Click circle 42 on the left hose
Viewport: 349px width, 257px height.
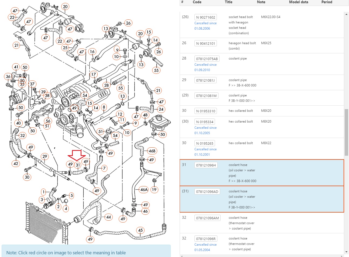(16, 163)
